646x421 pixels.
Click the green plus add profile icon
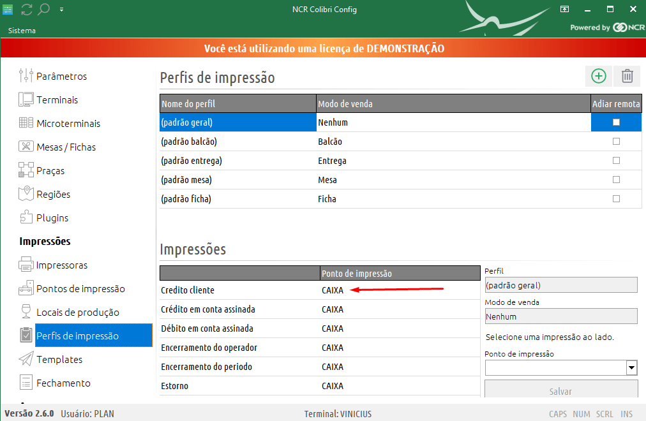(598, 76)
